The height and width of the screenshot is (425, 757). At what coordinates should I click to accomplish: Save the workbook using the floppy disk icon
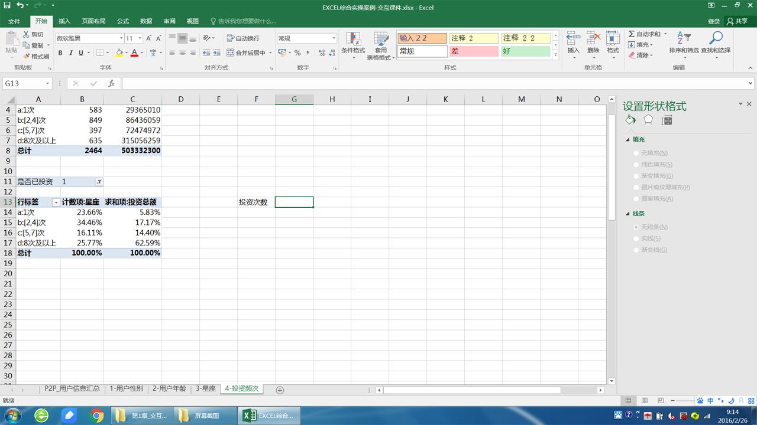pyautogui.click(x=7, y=6)
